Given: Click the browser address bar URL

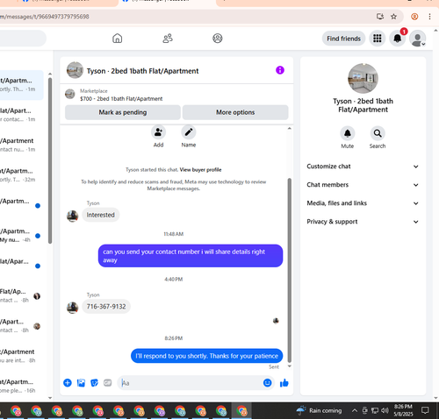Looking at the screenshot, I should click(45, 17).
